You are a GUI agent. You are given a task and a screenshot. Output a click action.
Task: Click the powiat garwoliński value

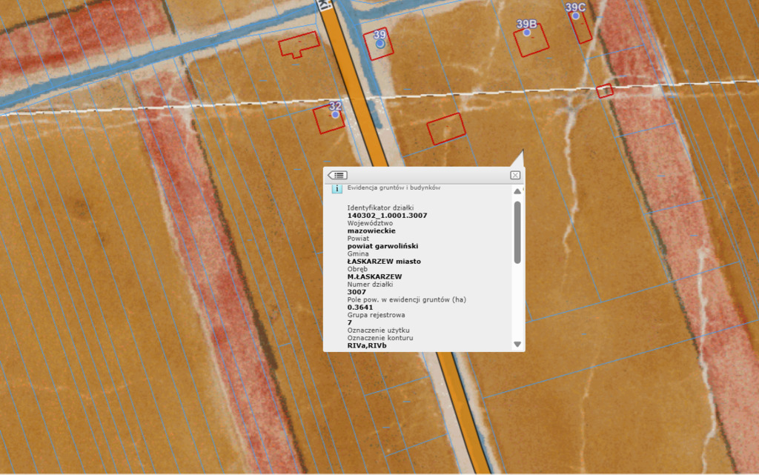point(382,246)
